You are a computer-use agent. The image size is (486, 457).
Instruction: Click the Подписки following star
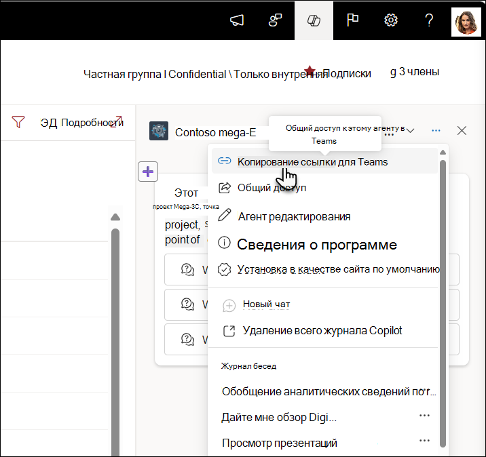coord(310,71)
